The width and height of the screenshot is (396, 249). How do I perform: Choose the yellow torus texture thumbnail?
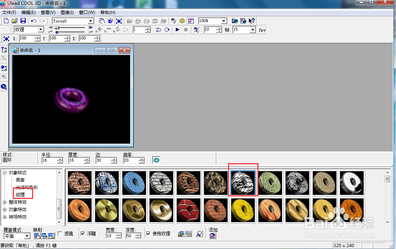pyautogui.click(x=243, y=210)
